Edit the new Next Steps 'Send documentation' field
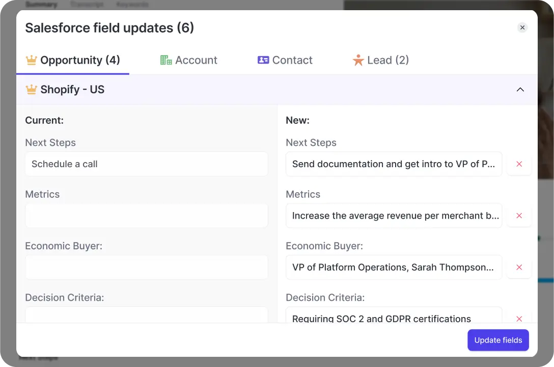Screen dimensions: 554x367 click(x=394, y=164)
